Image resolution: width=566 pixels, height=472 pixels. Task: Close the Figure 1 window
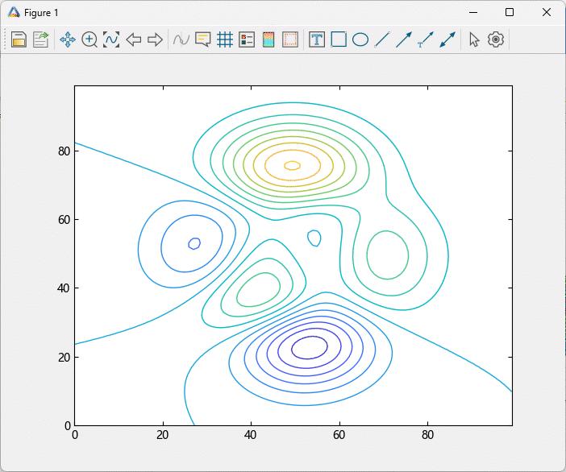tap(547, 12)
